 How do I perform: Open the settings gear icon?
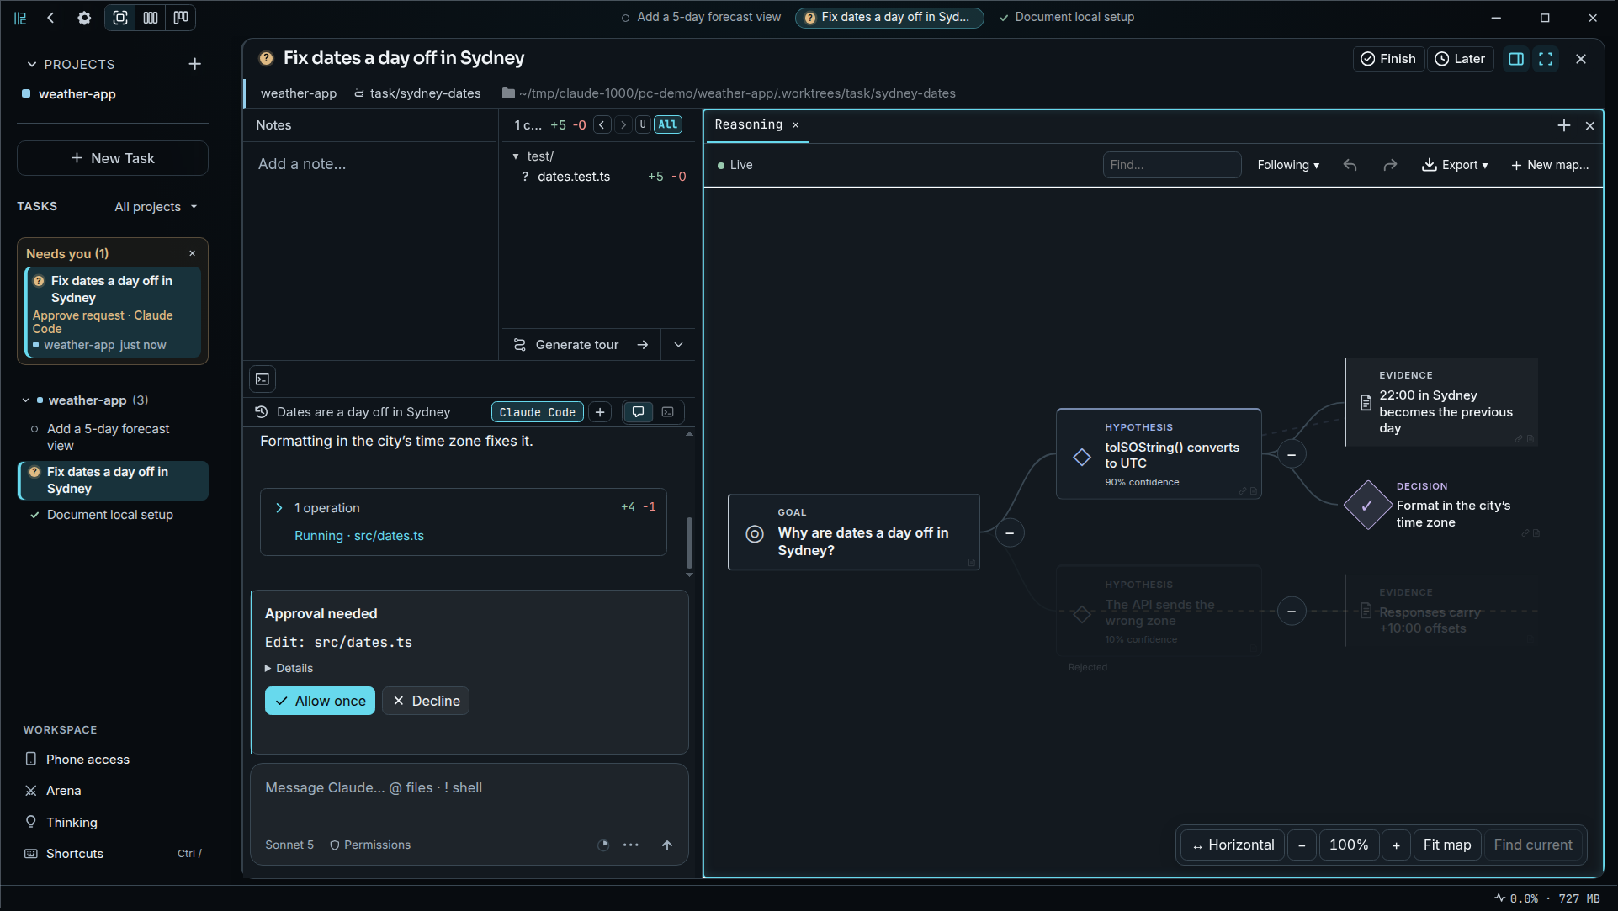[84, 18]
